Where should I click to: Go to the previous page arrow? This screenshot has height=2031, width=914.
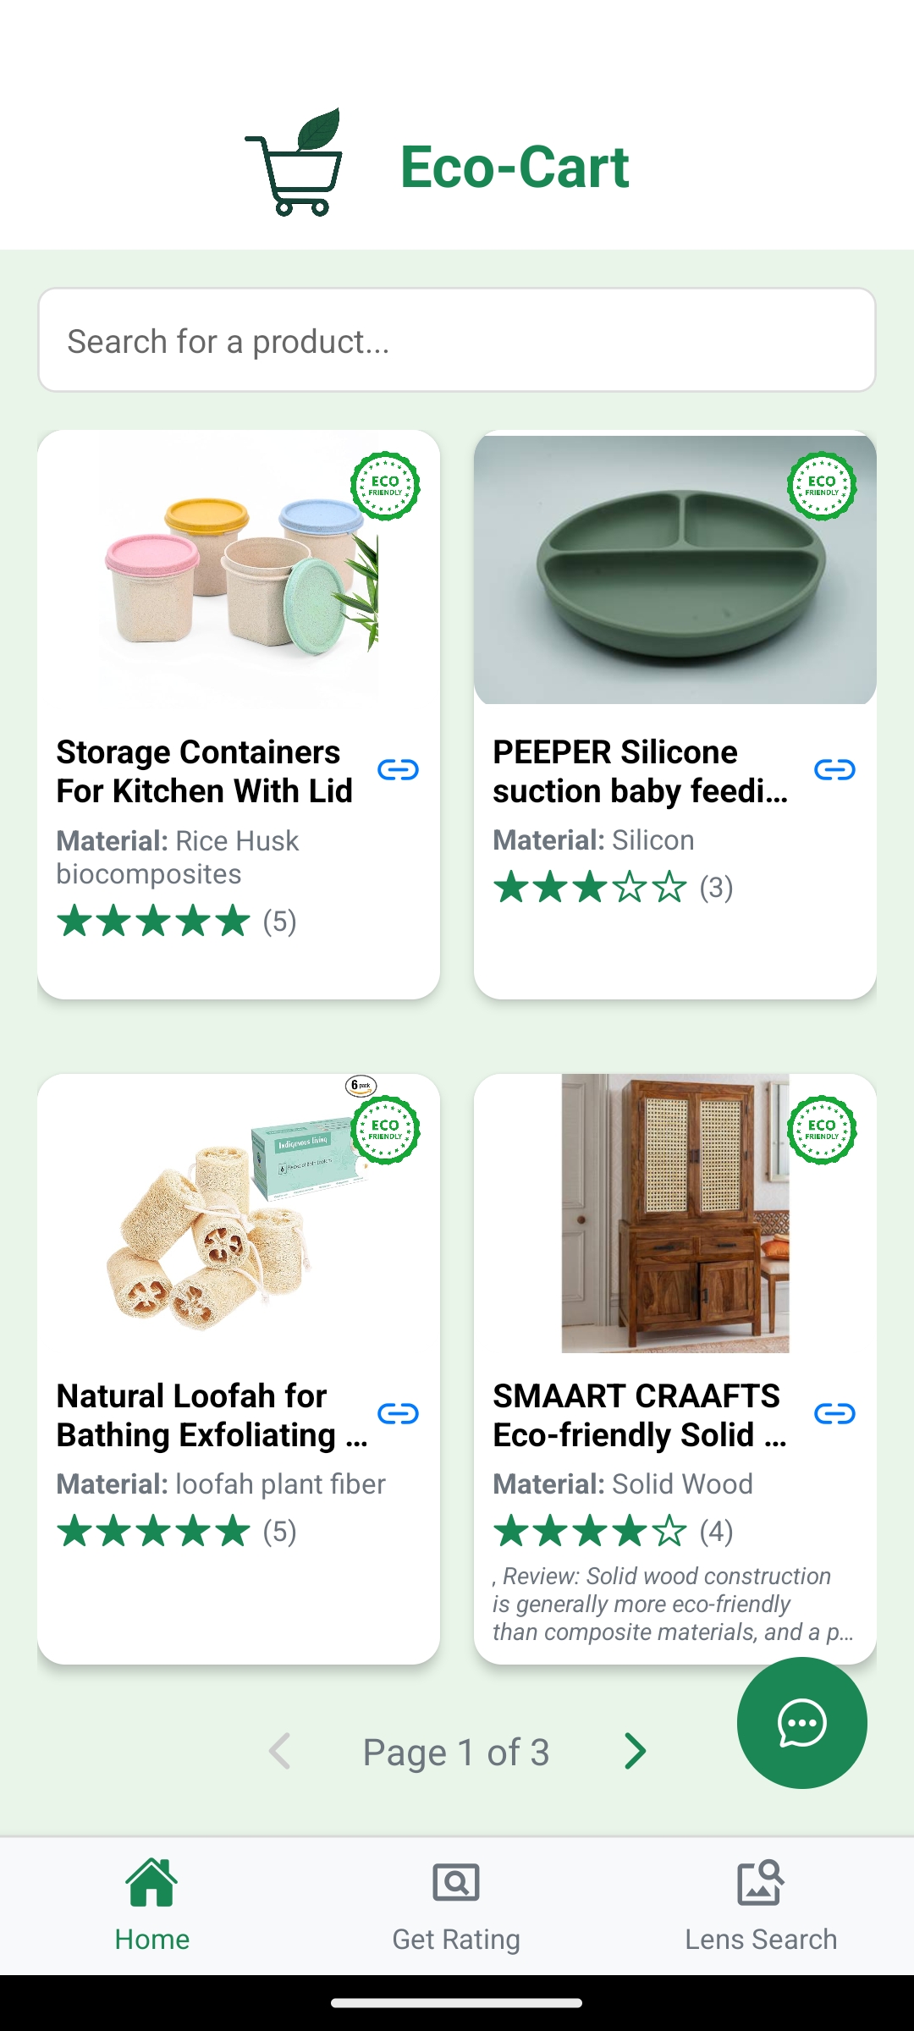click(280, 1752)
